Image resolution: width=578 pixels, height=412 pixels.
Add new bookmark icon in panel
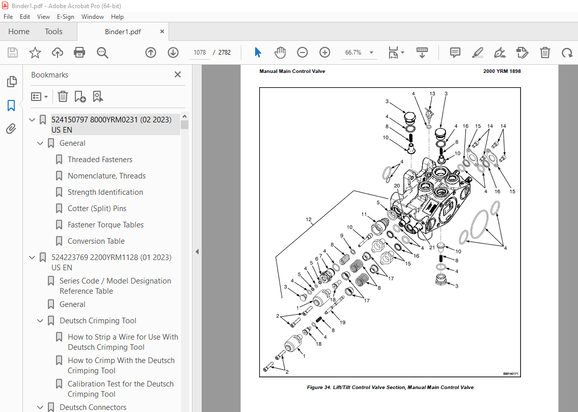80,97
